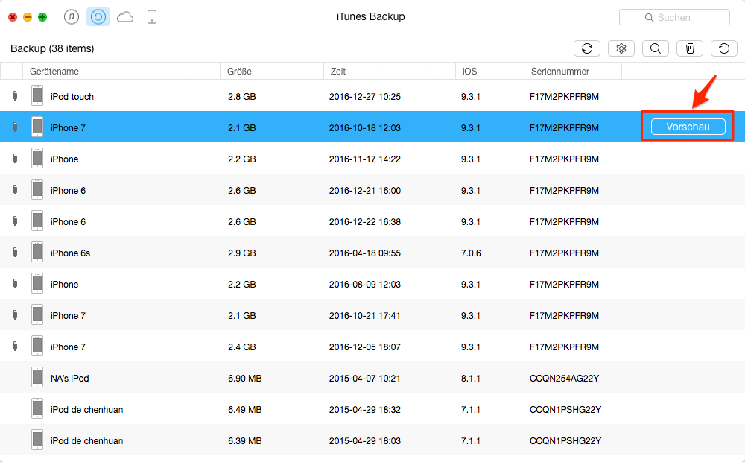
Task: Switch to the iCloud cloud icon
Action: coord(125,18)
